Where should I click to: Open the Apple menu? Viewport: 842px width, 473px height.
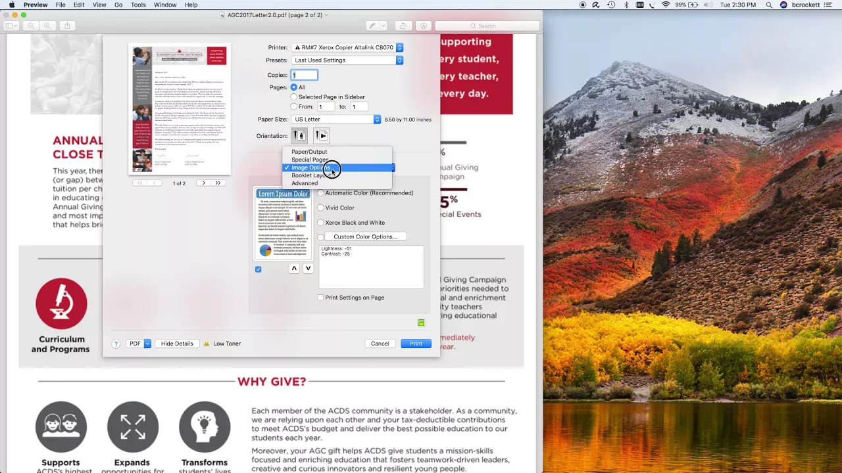pos(12,5)
